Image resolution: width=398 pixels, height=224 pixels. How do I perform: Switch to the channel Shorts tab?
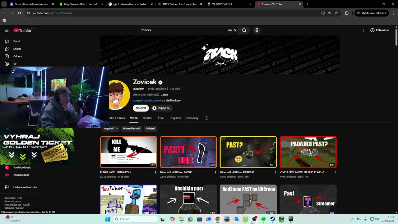point(147,118)
